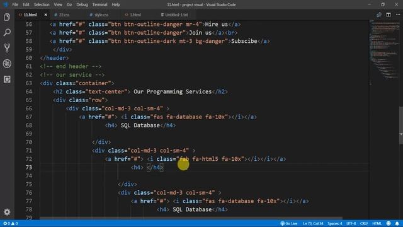Open the Debug menu
Screen dimensions: 403x227
82,4
